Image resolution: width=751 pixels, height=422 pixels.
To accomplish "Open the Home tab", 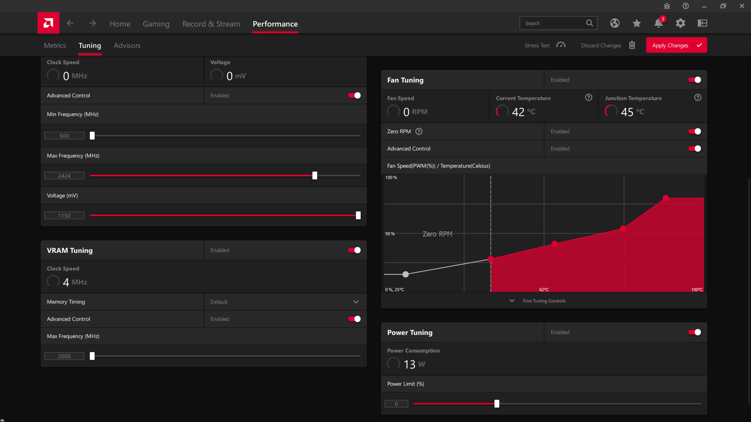I will point(120,24).
